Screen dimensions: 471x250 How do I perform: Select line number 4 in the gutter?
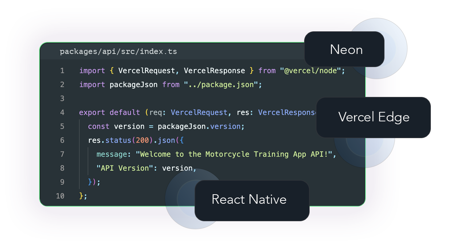coord(62,112)
